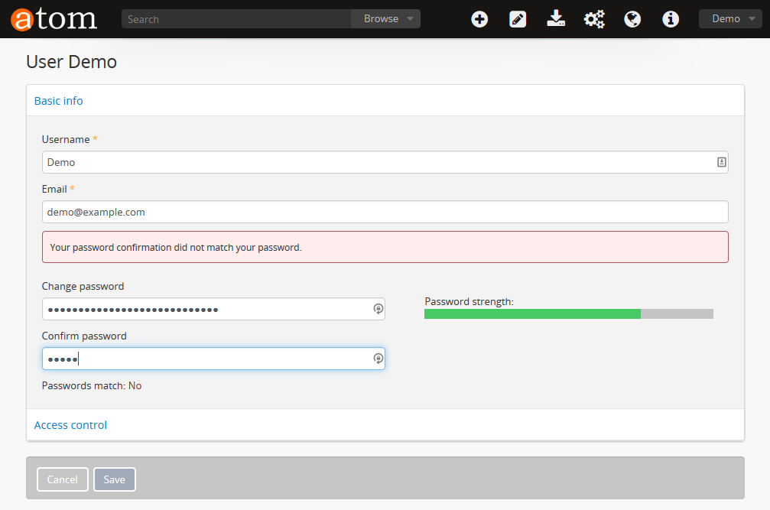Click the Email input field
The width and height of the screenshot is (770, 510).
click(385, 212)
